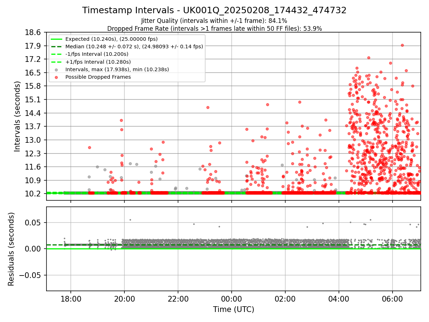Click the red point near 14.7 seconds at 23:05

point(208,107)
